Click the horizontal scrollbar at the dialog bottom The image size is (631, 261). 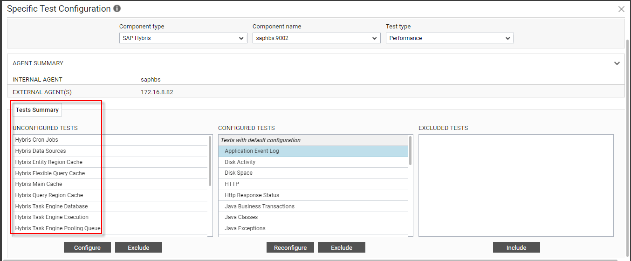310,260
